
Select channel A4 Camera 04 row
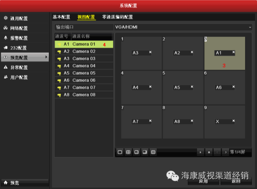(84, 66)
